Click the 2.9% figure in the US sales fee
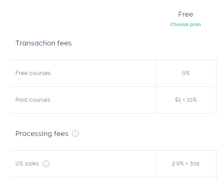Image resolution: width=218 pixels, height=179 pixels. 178,163
